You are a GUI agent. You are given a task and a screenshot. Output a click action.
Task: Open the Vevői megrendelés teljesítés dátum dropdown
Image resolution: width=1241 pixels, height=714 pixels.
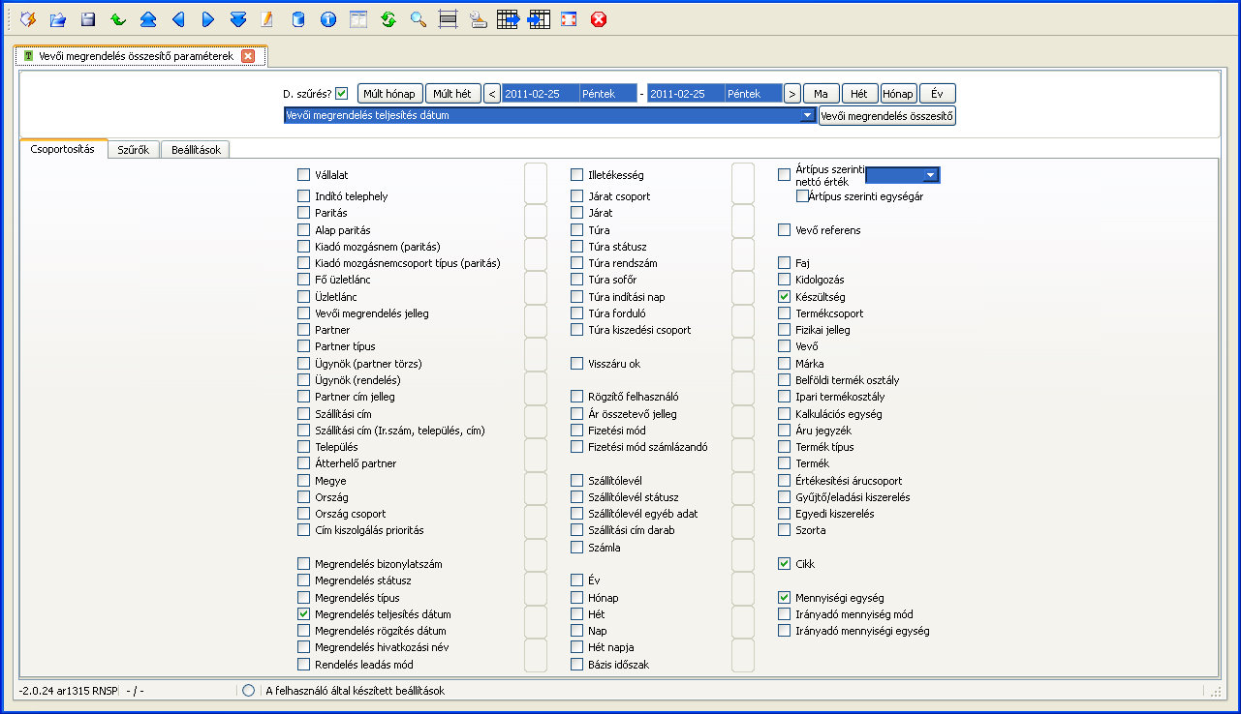808,115
